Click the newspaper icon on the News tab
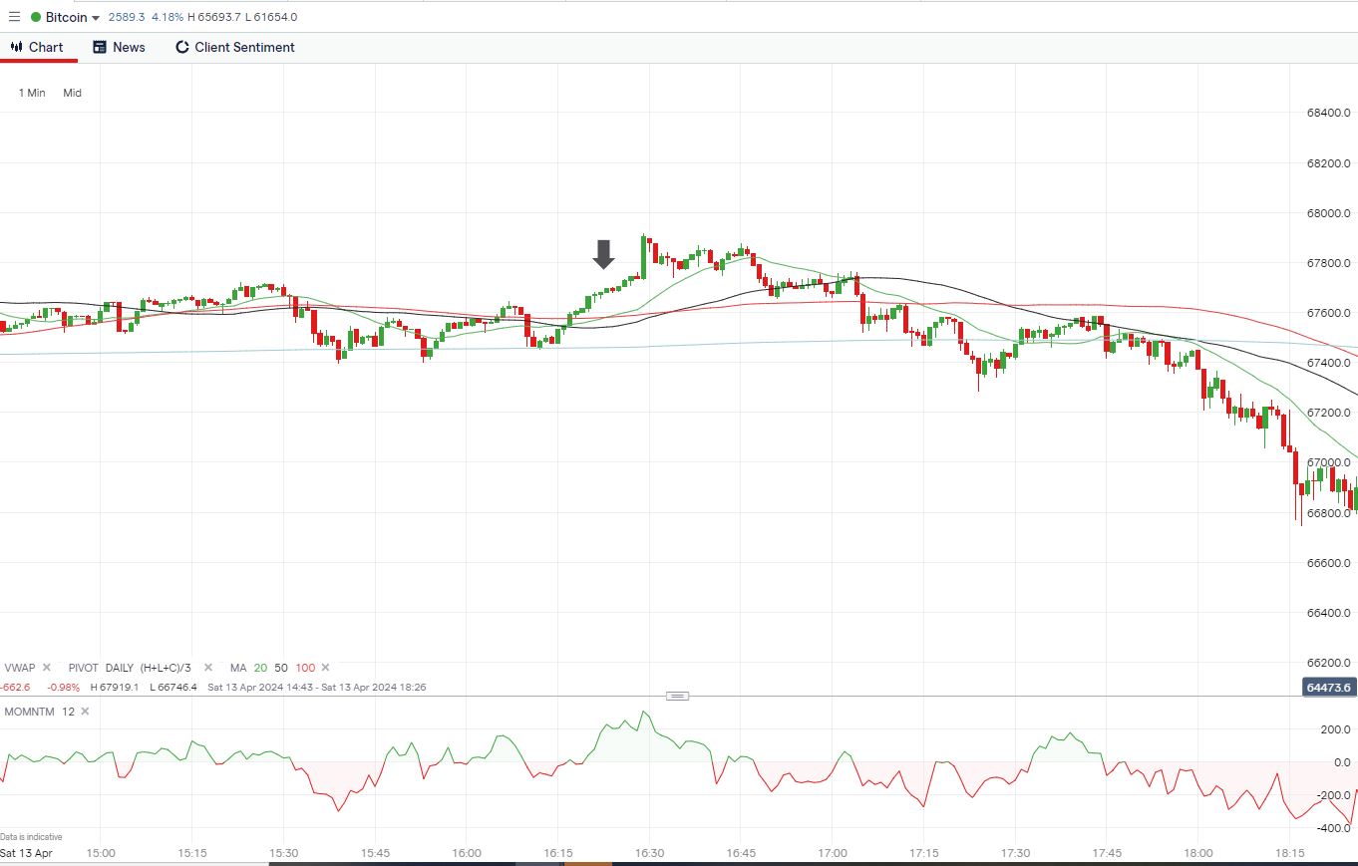Image resolution: width=1358 pixels, height=866 pixels. [100, 47]
